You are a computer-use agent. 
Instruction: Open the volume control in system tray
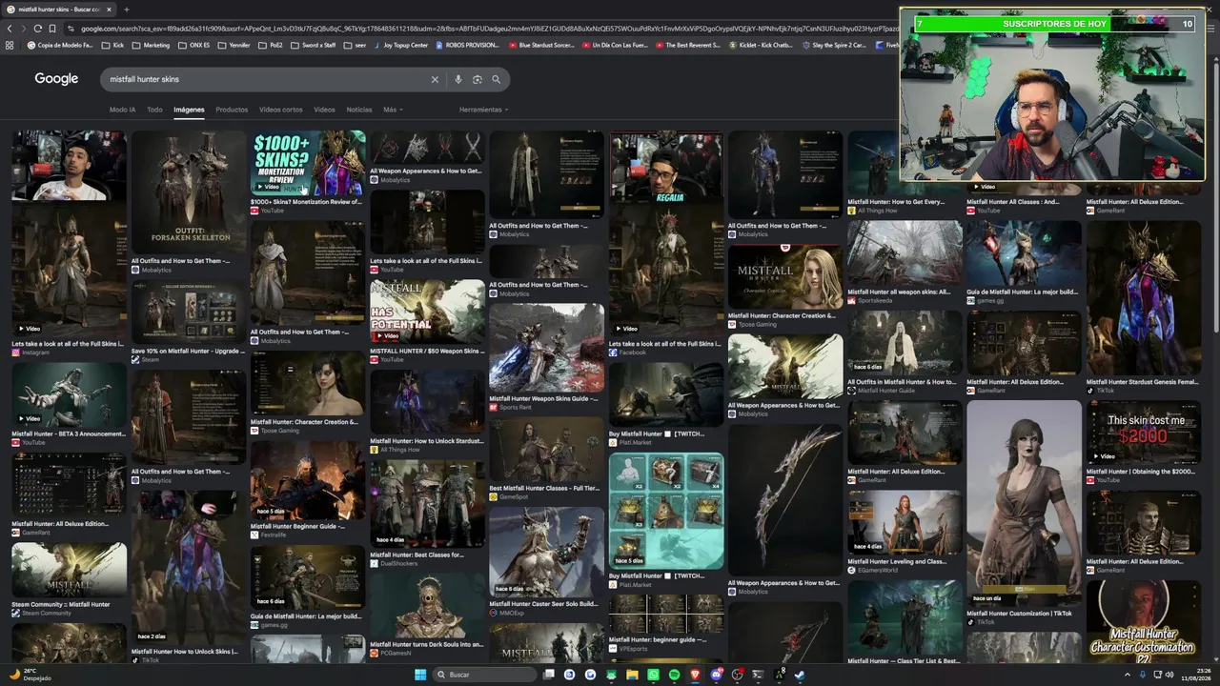(1170, 675)
